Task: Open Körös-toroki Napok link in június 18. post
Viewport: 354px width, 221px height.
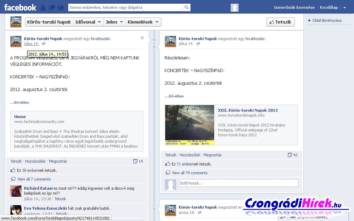Action: pos(198,207)
